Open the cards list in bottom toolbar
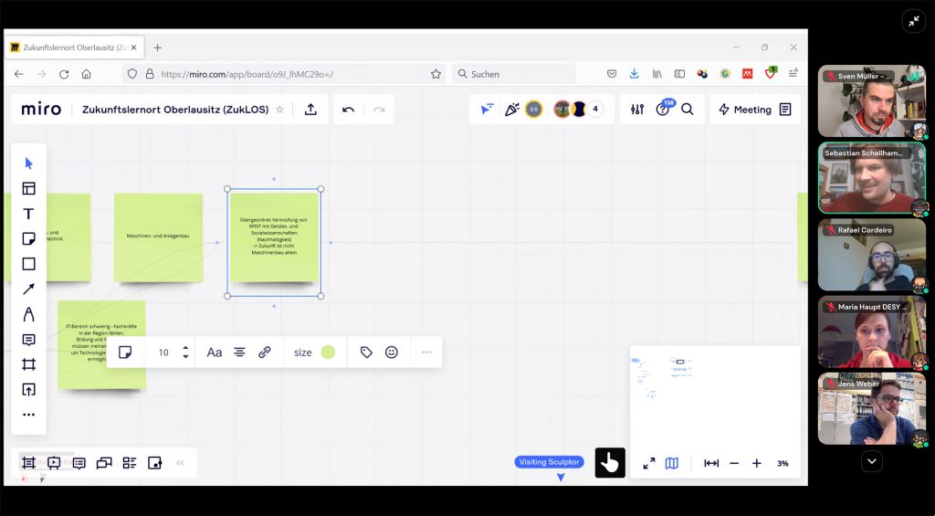The height and width of the screenshot is (516, 935). (x=130, y=463)
